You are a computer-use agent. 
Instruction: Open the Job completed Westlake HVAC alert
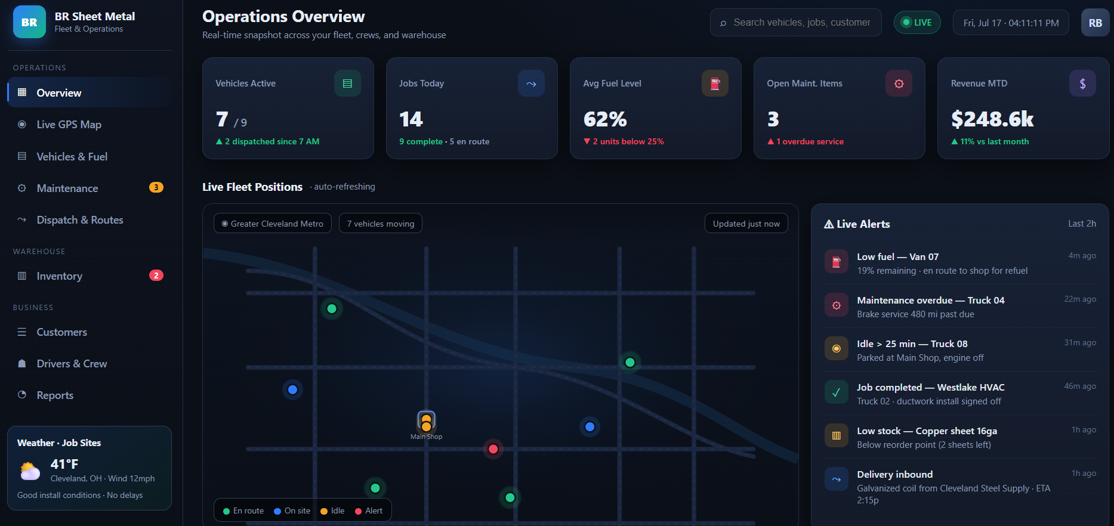960,394
